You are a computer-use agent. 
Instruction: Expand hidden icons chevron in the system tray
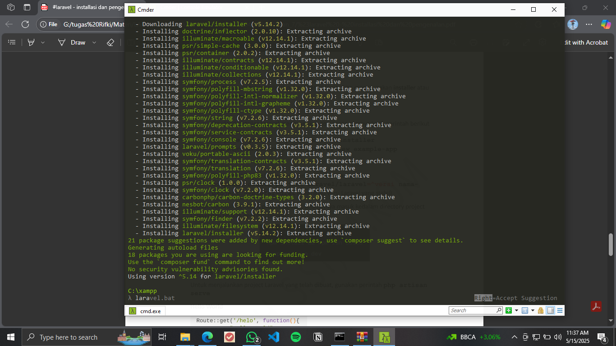[514, 337]
